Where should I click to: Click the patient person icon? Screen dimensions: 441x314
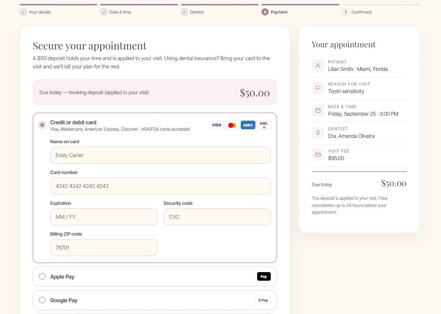point(318,66)
